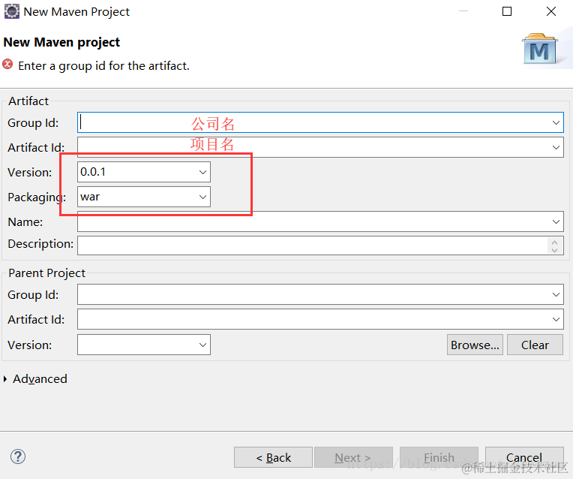Click the Maven M wizard banner icon
The width and height of the screenshot is (573, 479).
[x=540, y=50]
